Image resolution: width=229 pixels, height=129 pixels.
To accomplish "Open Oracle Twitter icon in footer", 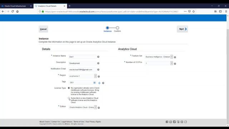I will click(x=174, y=122).
